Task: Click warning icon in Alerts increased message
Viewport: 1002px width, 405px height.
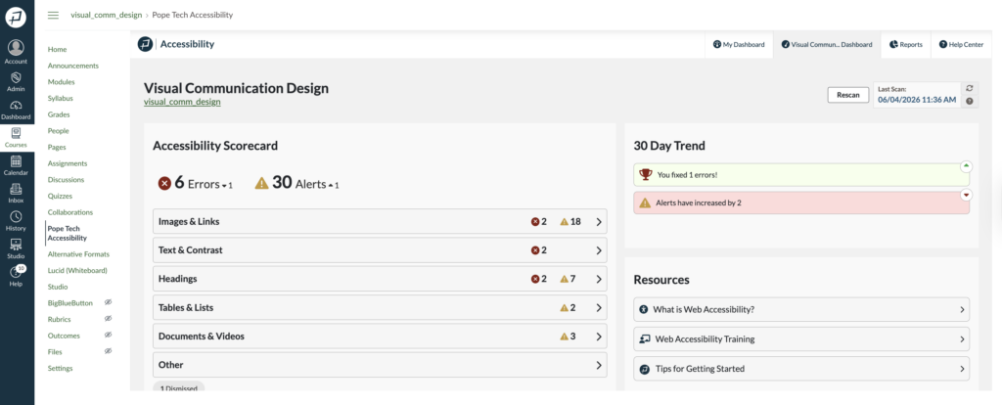Action: point(645,203)
